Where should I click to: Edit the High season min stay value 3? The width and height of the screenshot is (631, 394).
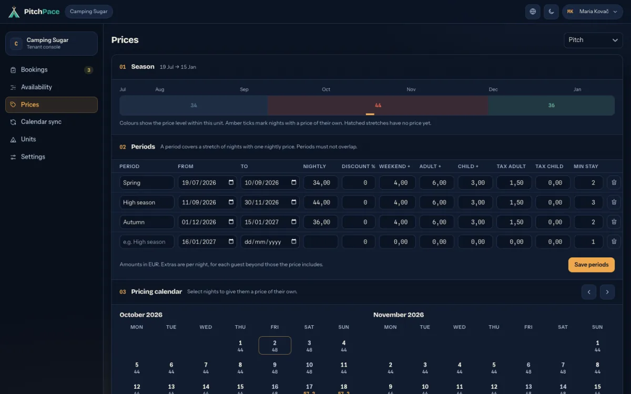pos(588,202)
